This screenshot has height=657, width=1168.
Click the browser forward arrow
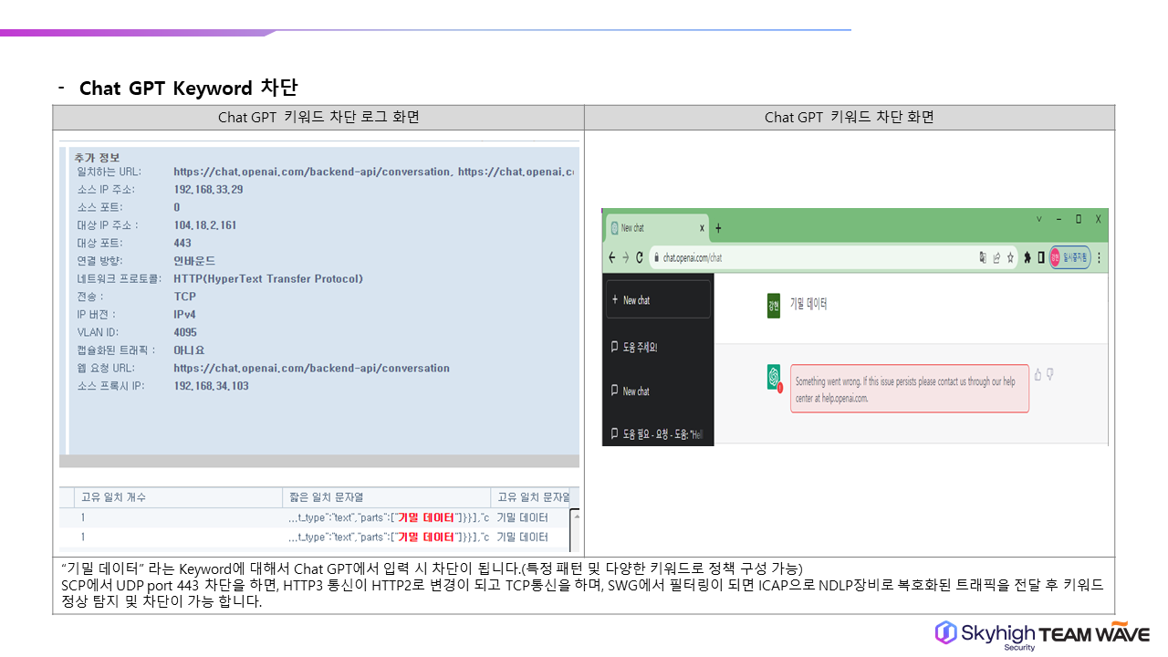pos(625,258)
